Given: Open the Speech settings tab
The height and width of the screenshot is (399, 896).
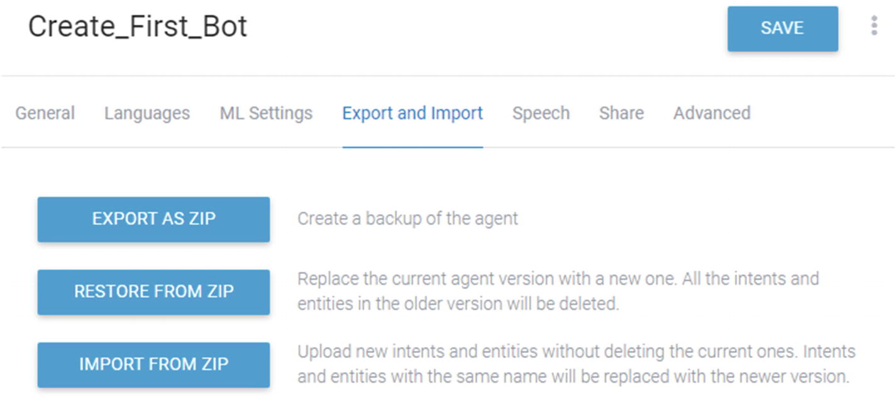Looking at the screenshot, I should pyautogui.click(x=541, y=113).
